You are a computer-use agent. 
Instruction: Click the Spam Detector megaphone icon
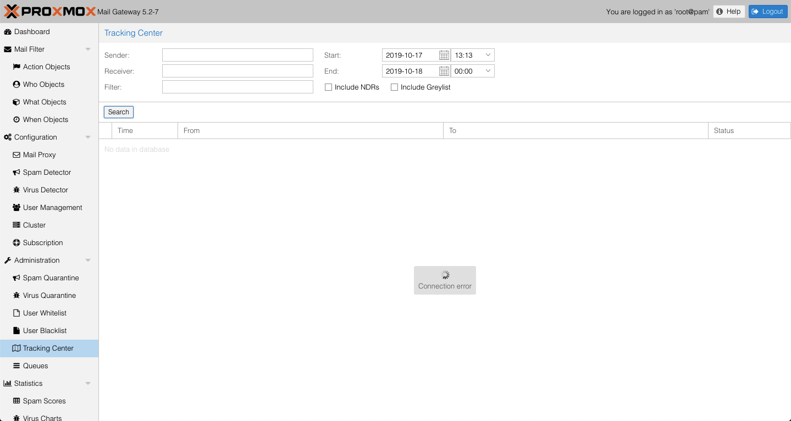(x=16, y=173)
